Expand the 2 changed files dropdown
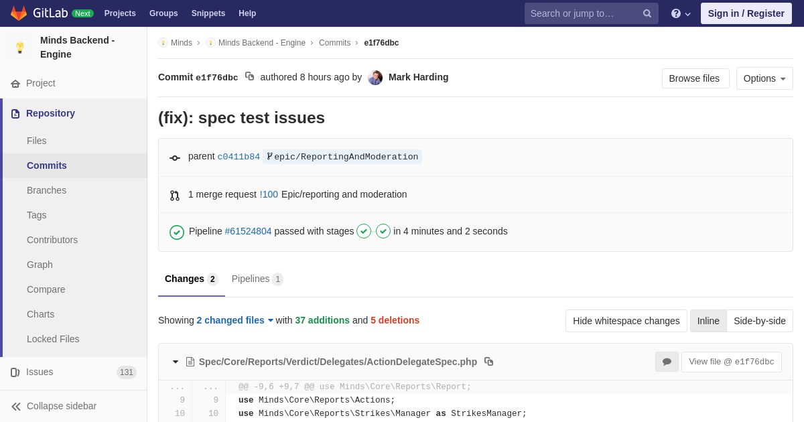The width and height of the screenshot is (804, 422). (x=234, y=320)
